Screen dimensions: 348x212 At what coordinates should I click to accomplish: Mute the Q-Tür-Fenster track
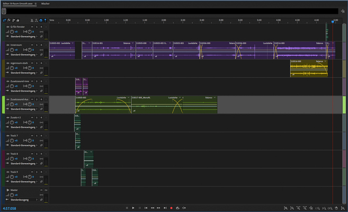click(x=32, y=27)
